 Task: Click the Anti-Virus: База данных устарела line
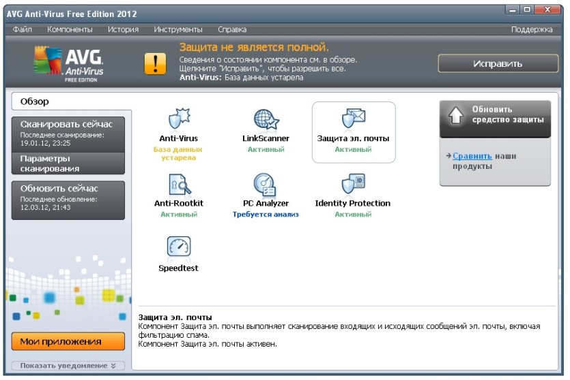click(241, 77)
